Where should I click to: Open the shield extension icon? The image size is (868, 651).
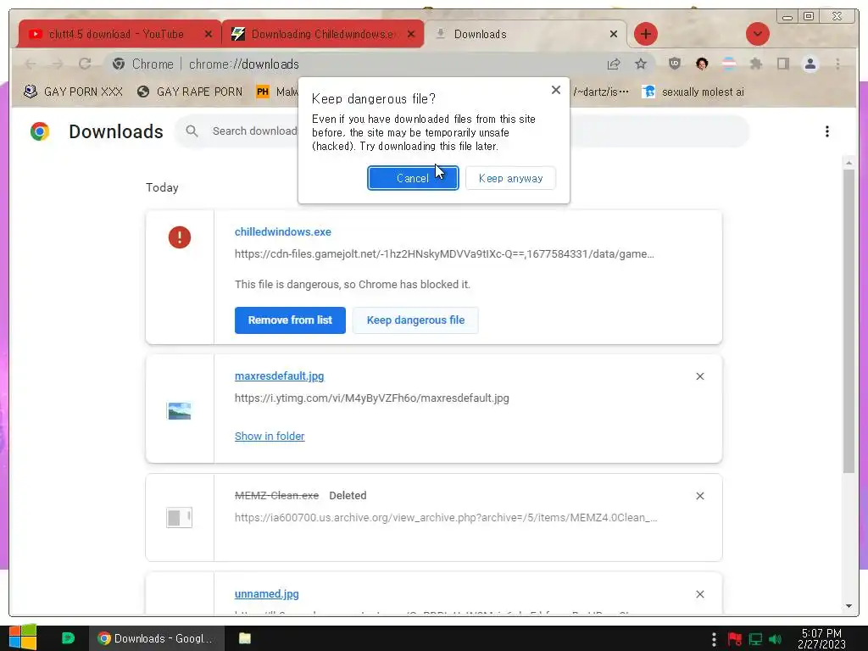[674, 64]
